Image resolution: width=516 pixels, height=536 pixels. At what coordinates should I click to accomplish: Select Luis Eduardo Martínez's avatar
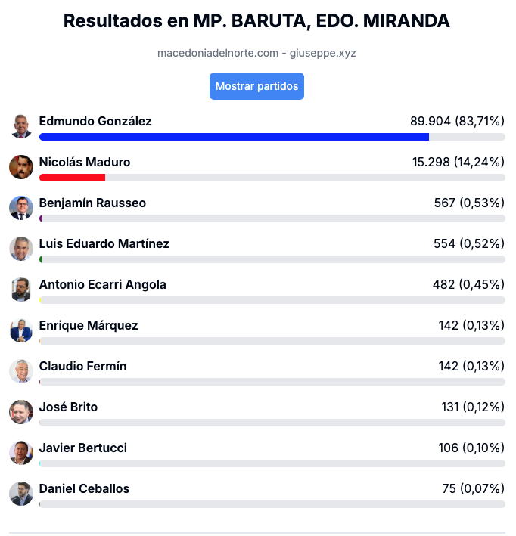click(x=21, y=249)
